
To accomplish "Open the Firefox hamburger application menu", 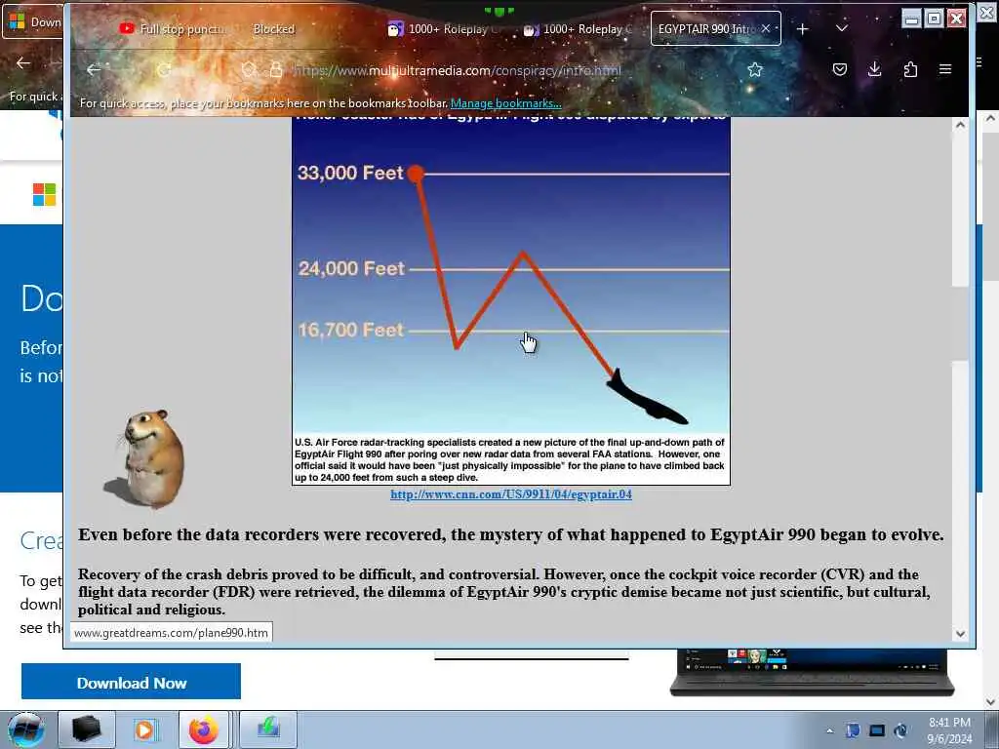I will [x=945, y=69].
